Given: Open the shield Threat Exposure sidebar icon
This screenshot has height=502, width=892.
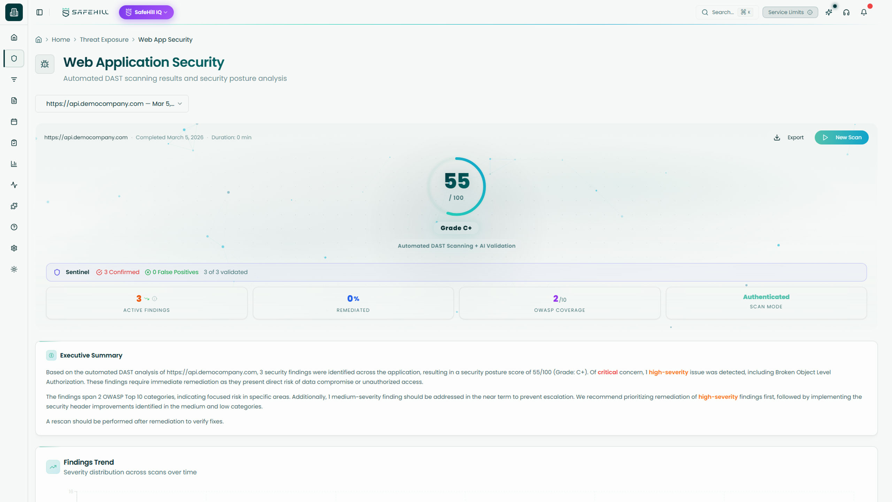Looking at the screenshot, I should (14, 58).
